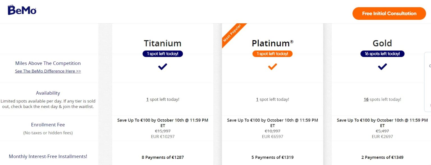Select the Titanium plan heading
The image size is (431, 165).
162,43
